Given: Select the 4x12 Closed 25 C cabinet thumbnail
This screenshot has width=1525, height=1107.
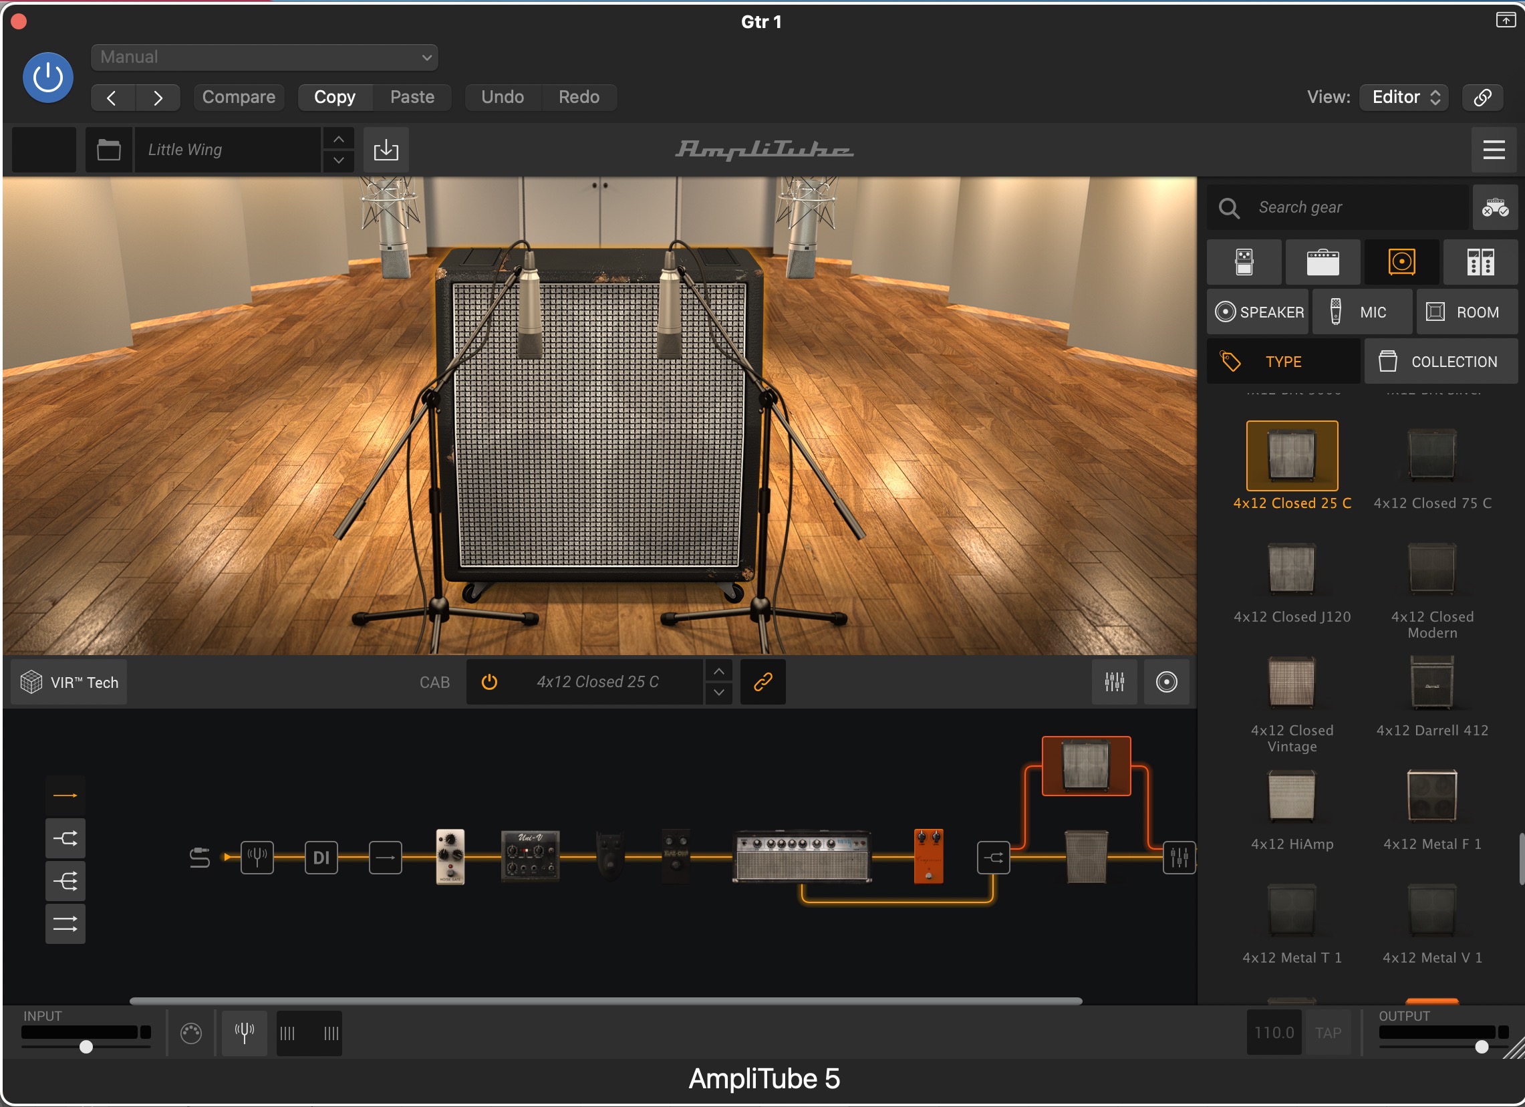Looking at the screenshot, I should [1292, 456].
